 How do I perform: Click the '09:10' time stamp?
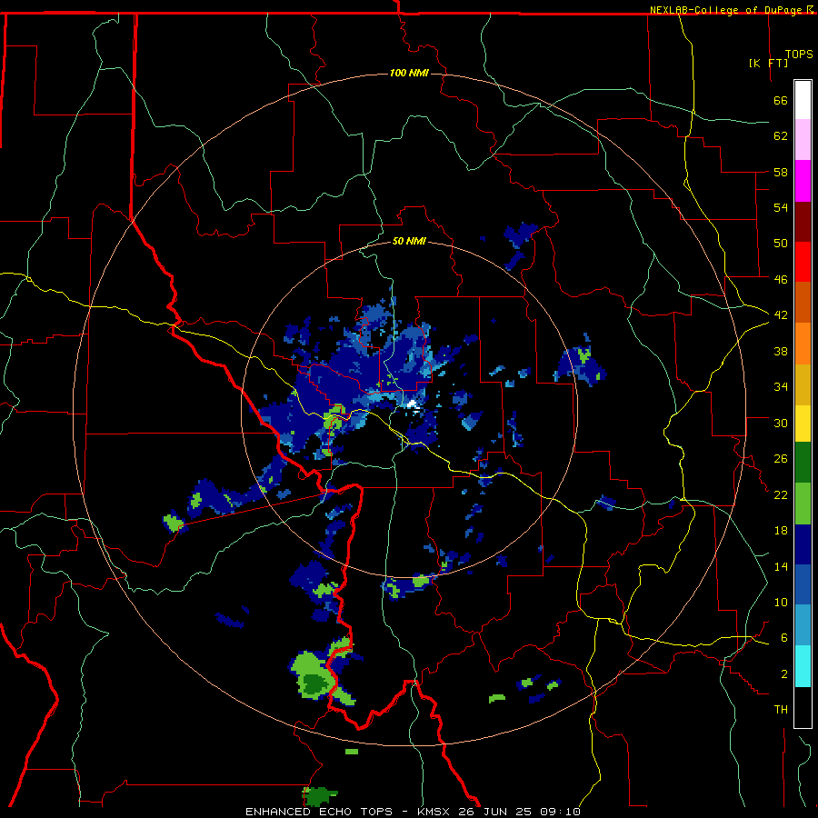click(560, 812)
